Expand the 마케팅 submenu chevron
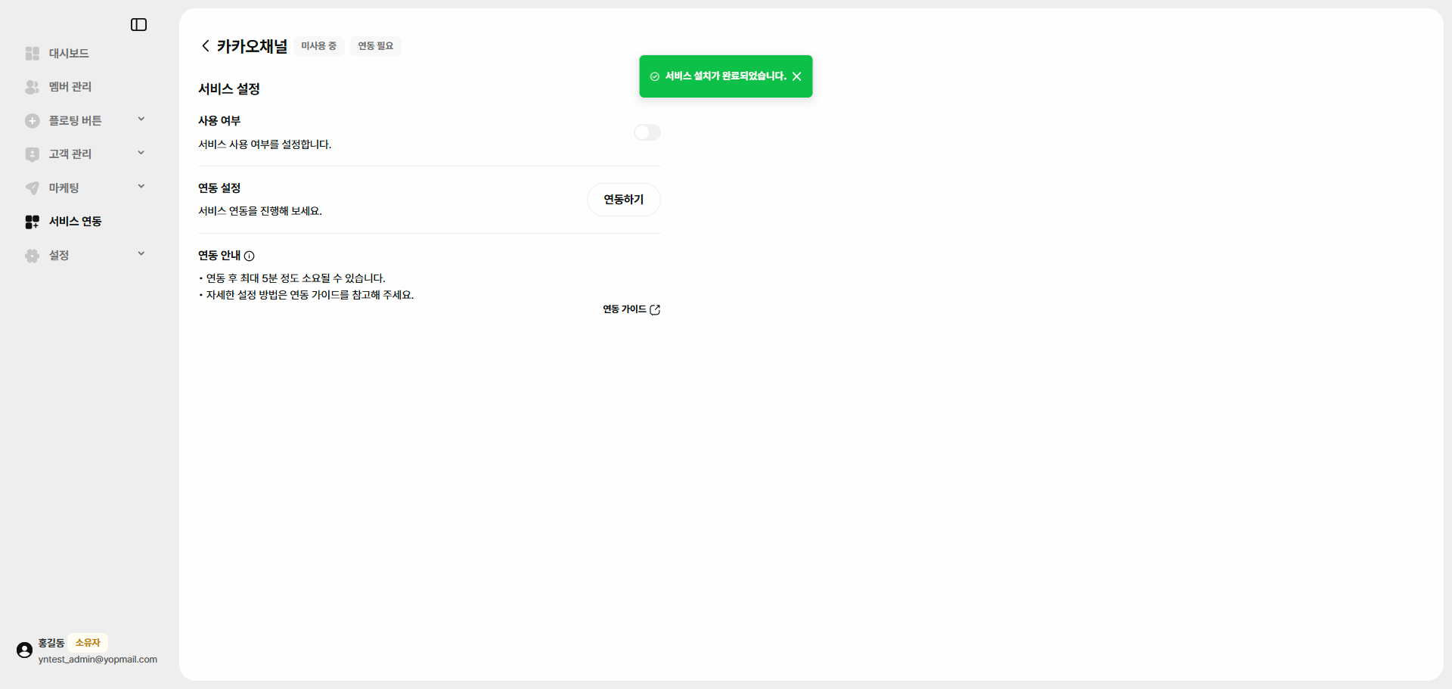This screenshot has height=689, width=1452. click(141, 187)
